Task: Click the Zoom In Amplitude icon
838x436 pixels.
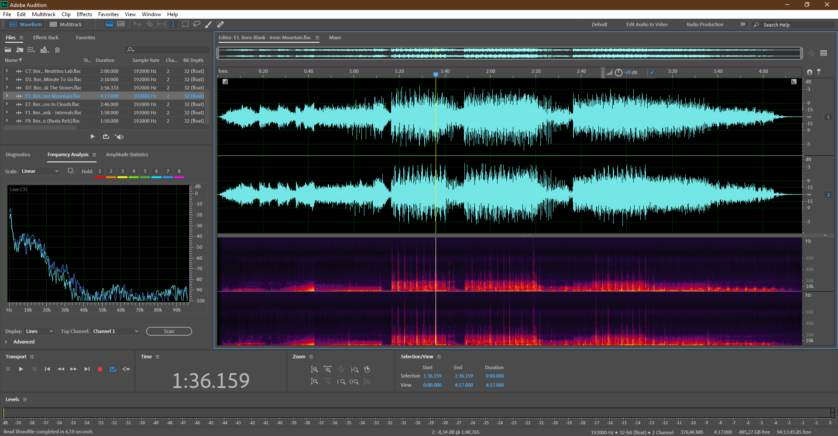Action: click(x=314, y=370)
